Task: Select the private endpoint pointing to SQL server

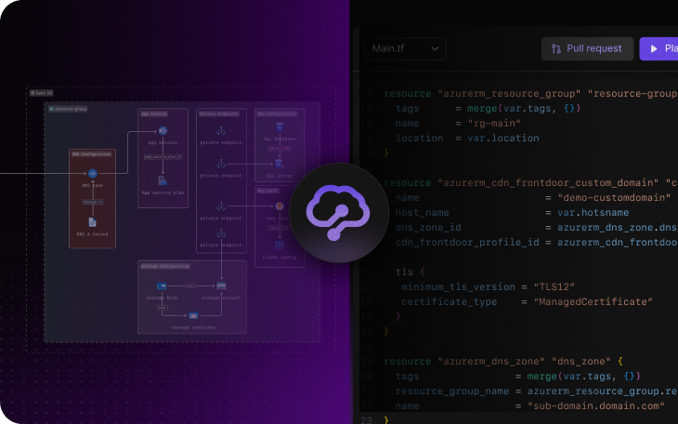Action: 221,165
